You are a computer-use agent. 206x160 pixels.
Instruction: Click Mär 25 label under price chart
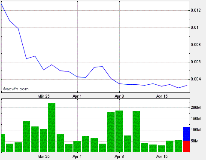point(43,96)
